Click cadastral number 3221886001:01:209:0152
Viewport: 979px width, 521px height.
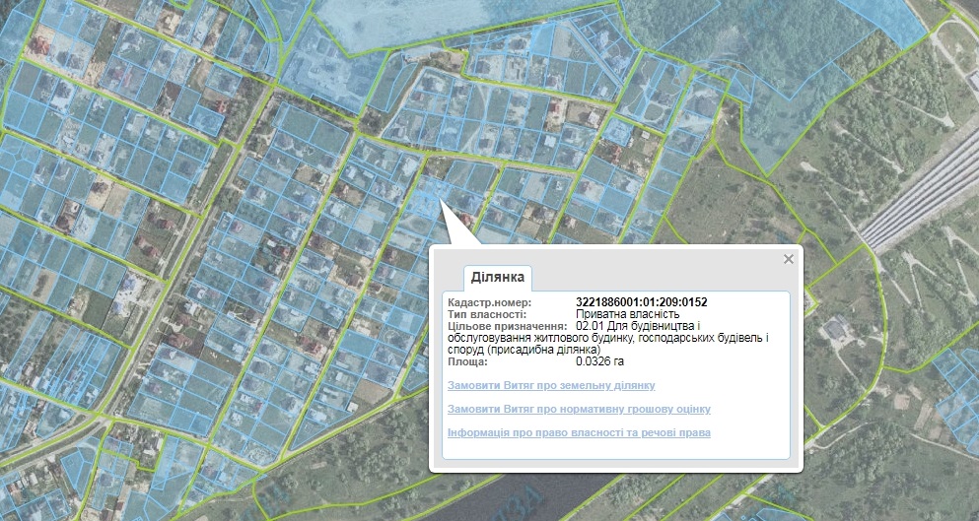[641, 301]
